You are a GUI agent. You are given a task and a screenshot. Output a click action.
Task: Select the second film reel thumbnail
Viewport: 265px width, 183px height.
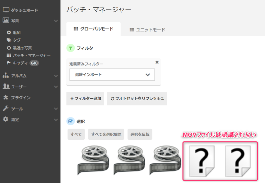pyautogui.click(x=129, y=160)
